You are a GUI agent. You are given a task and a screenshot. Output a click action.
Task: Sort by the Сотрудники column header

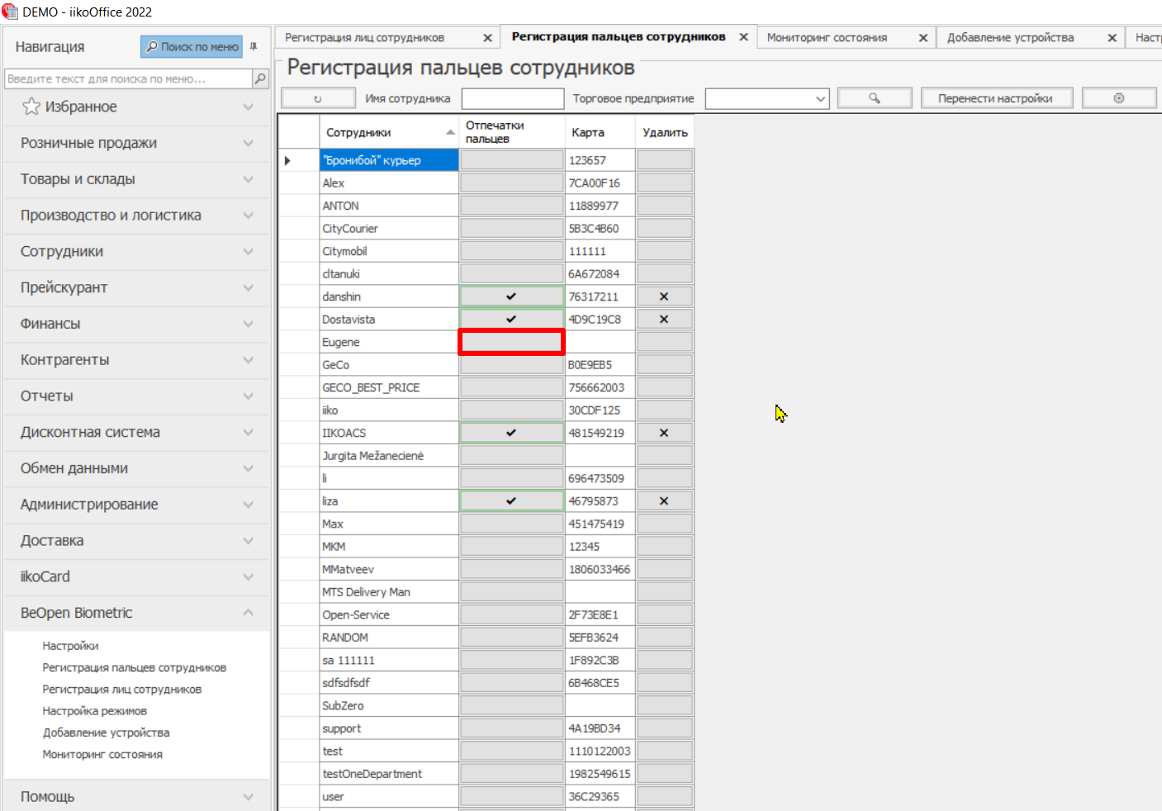[389, 132]
